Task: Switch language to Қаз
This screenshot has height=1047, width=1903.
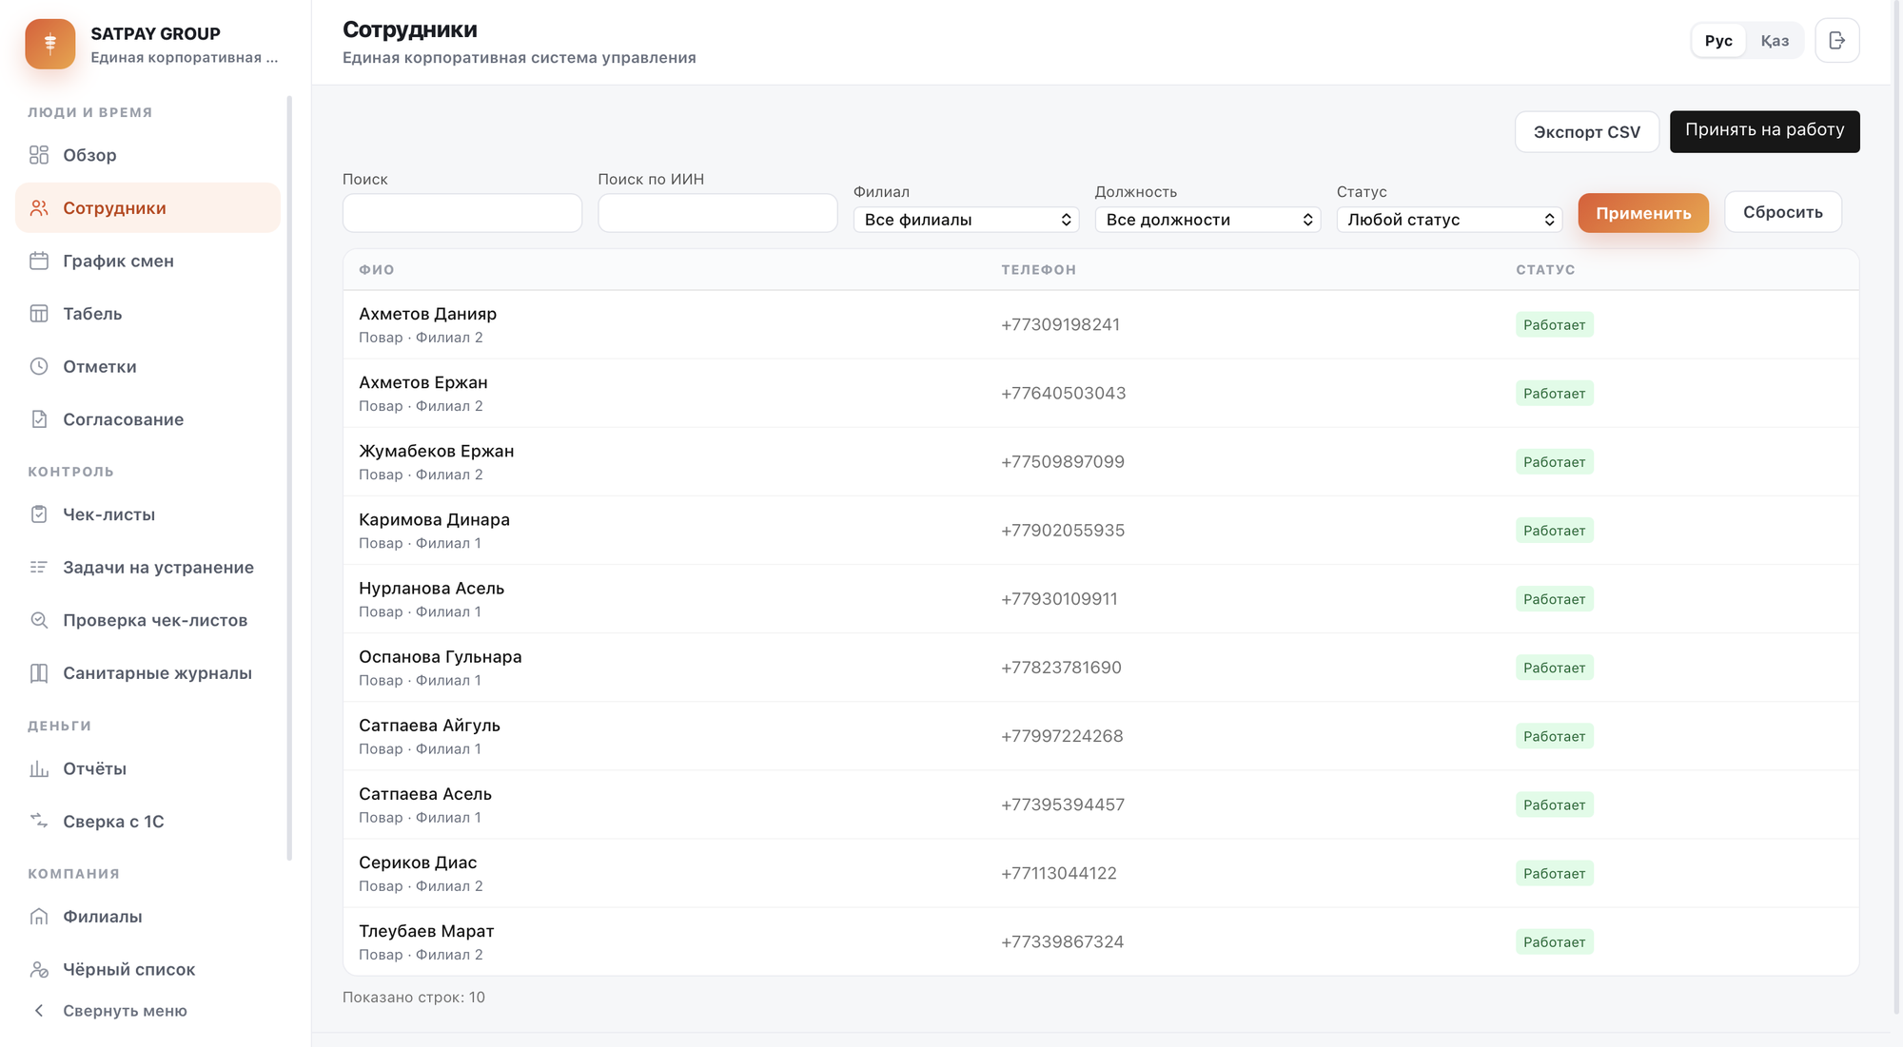Action: (x=1775, y=40)
